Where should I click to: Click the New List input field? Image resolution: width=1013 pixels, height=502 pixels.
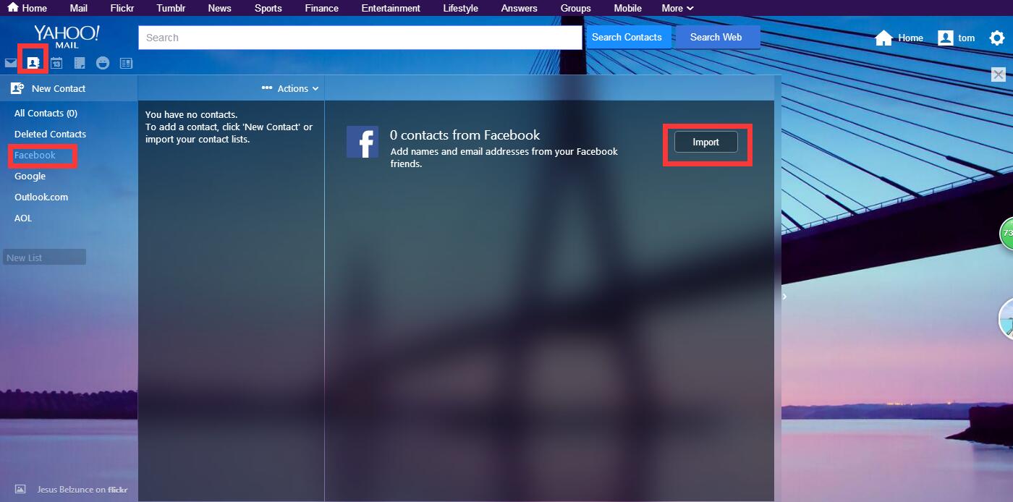[x=44, y=257]
